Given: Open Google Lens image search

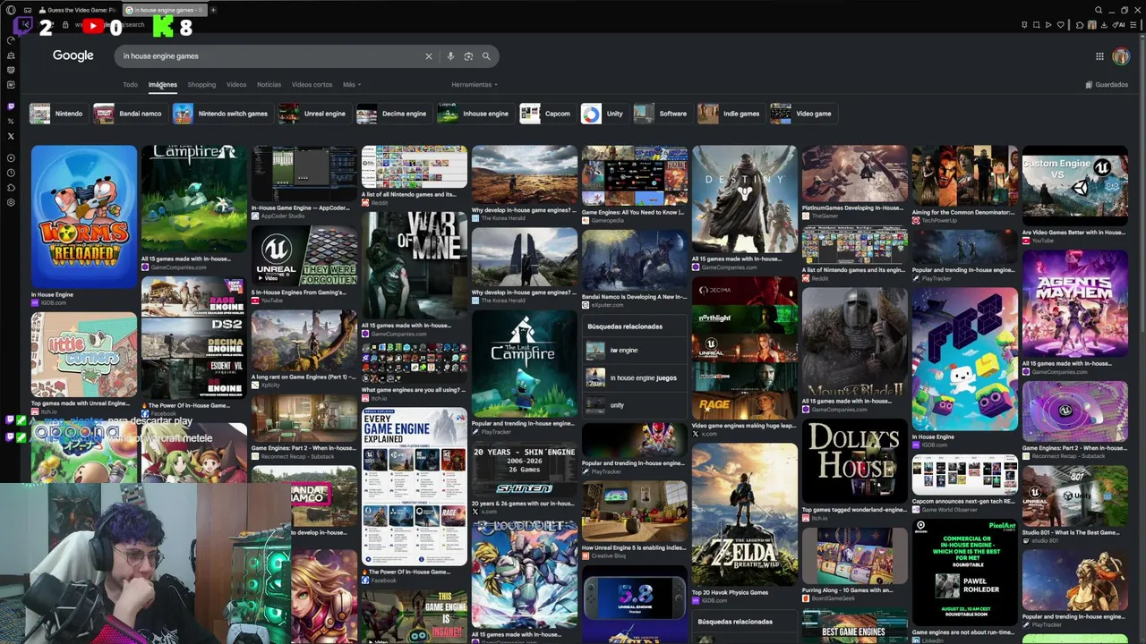Looking at the screenshot, I should coord(468,56).
